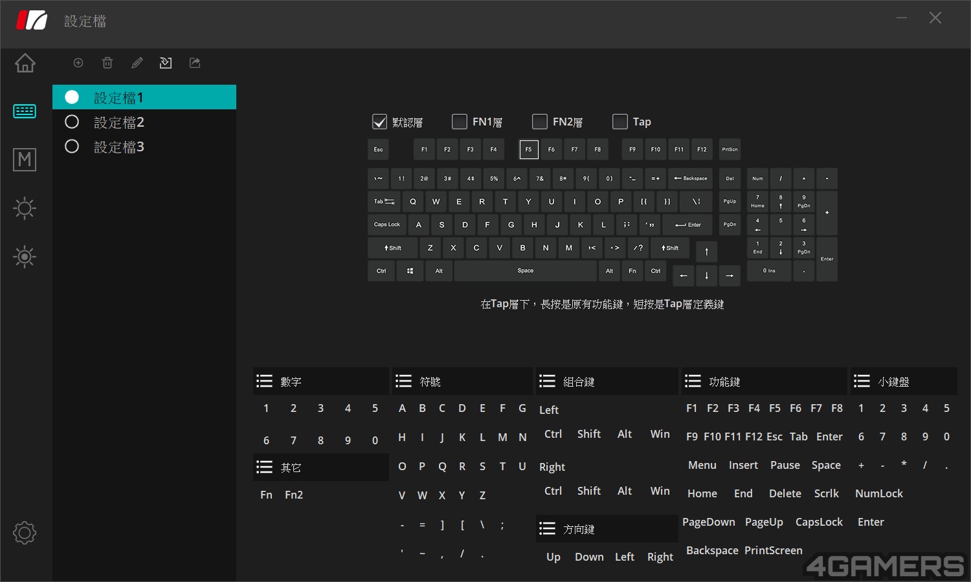
Task: Enable the FN1層 layer checkbox
Action: point(460,122)
